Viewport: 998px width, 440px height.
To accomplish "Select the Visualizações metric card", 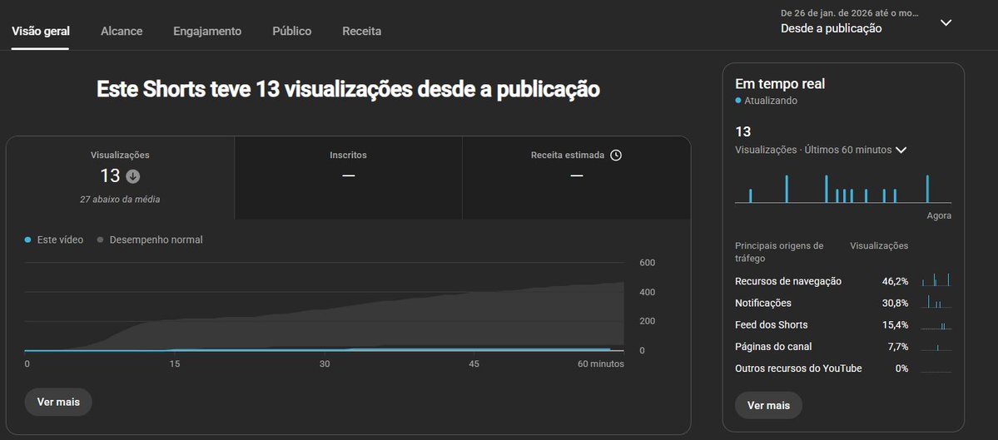I will pos(121,178).
